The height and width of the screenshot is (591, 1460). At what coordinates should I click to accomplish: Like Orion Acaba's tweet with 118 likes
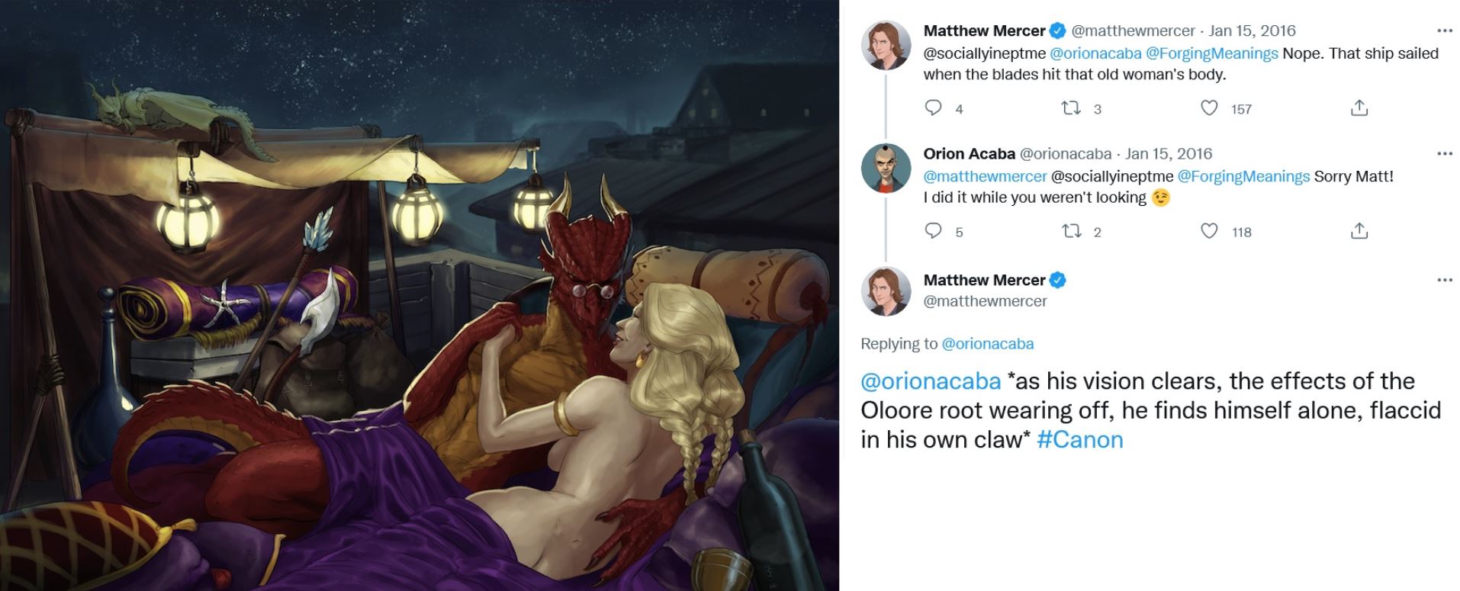pyautogui.click(x=1209, y=231)
